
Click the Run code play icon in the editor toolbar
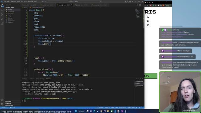(137, 5)
